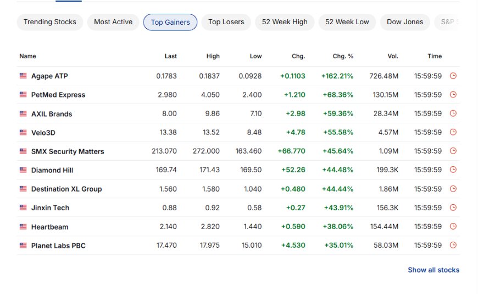
Task: Click the 4.57M volume value
Action: 388,132
